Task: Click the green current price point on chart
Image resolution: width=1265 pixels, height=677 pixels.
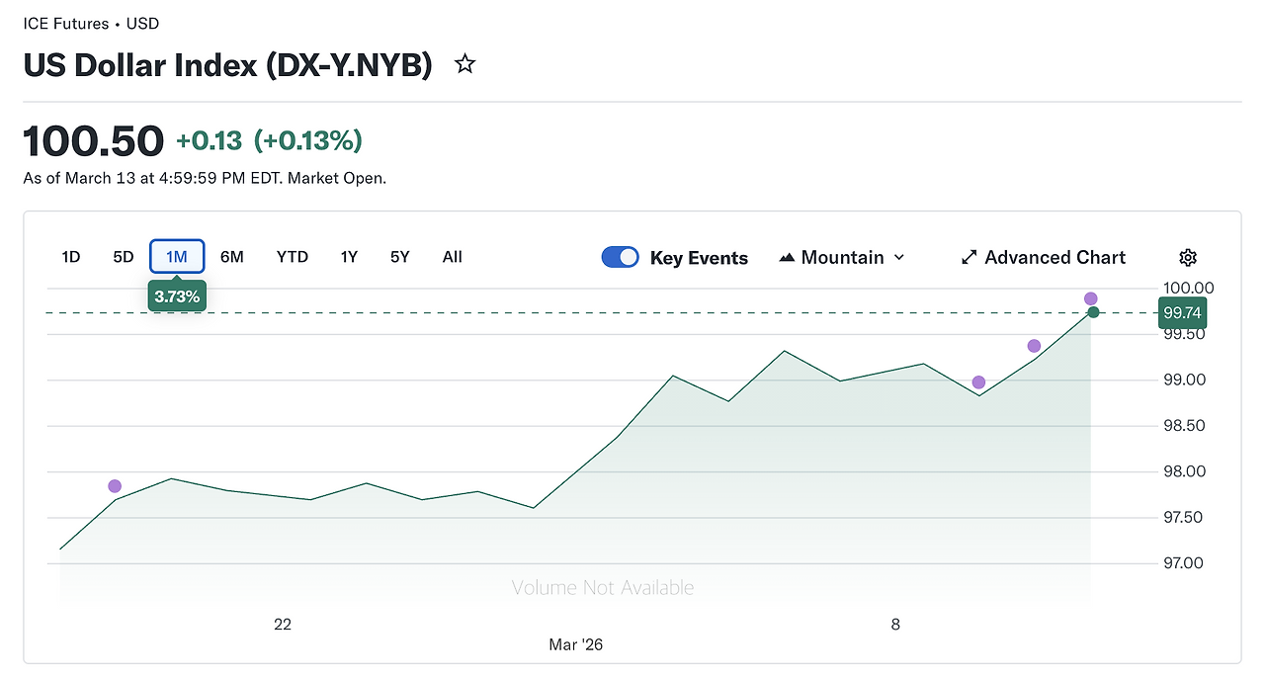Action: pos(1093,312)
